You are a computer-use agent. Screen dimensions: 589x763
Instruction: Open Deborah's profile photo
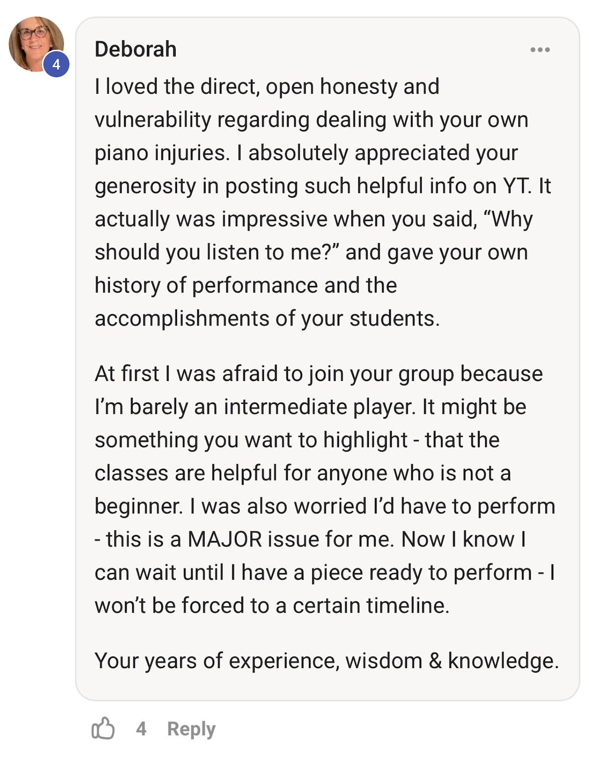pyautogui.click(x=36, y=44)
